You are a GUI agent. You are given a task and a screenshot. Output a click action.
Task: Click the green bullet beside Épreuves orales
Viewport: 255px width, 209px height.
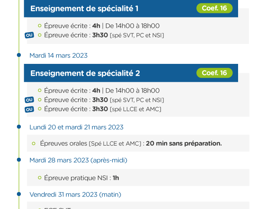click(34, 143)
